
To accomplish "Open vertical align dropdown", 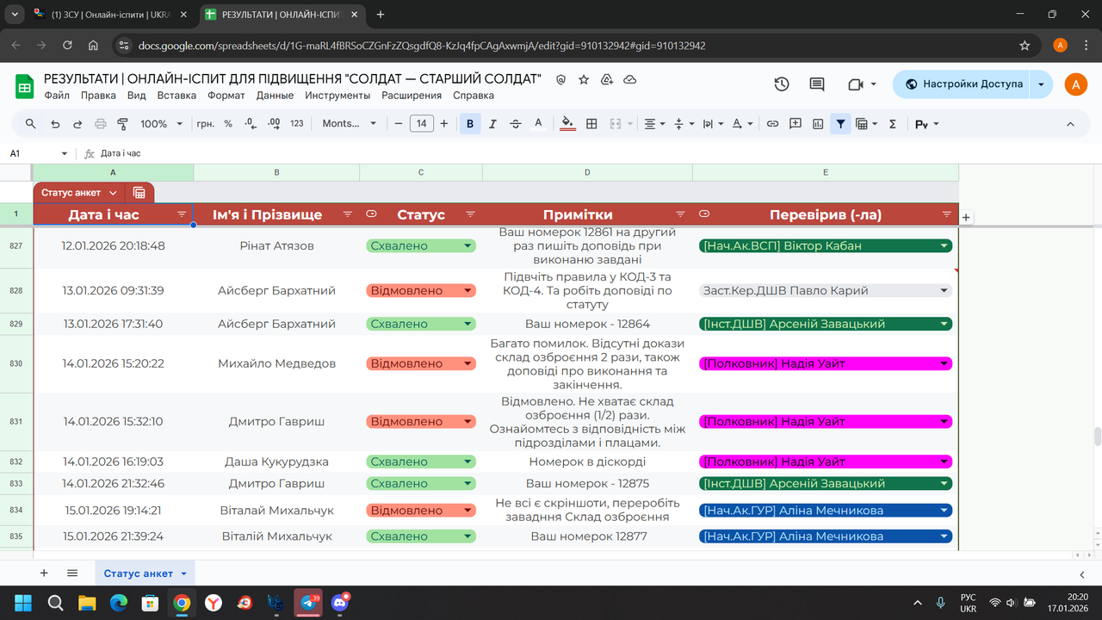I will click(684, 124).
